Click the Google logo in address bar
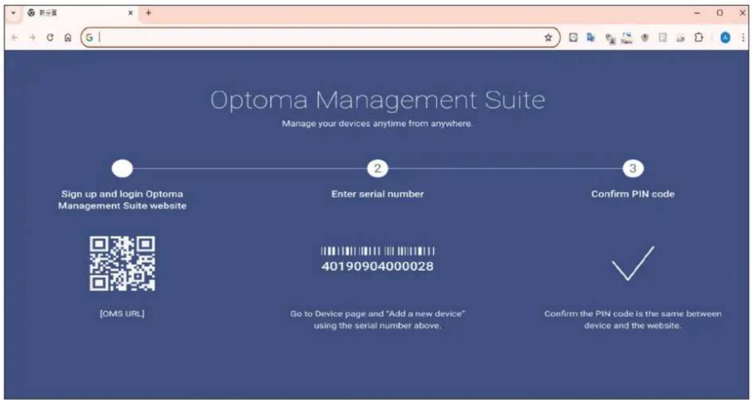 (x=90, y=37)
